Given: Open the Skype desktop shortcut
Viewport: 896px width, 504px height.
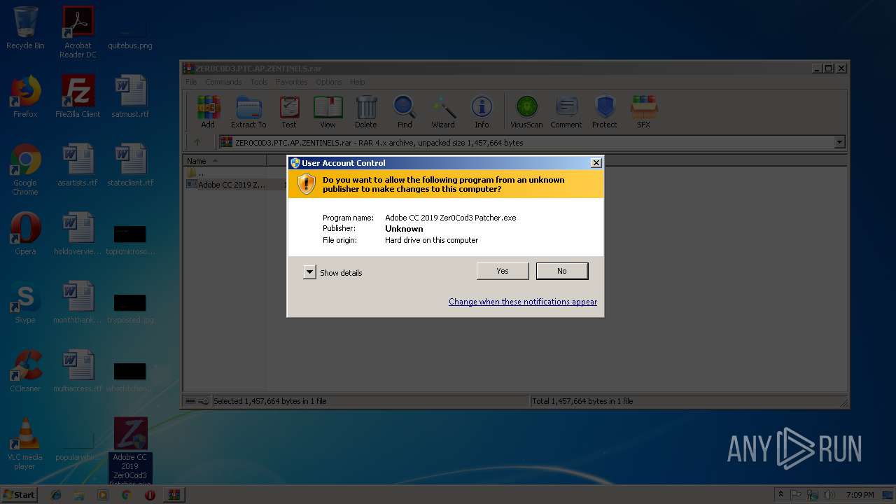Looking at the screenshot, I should click(25, 302).
